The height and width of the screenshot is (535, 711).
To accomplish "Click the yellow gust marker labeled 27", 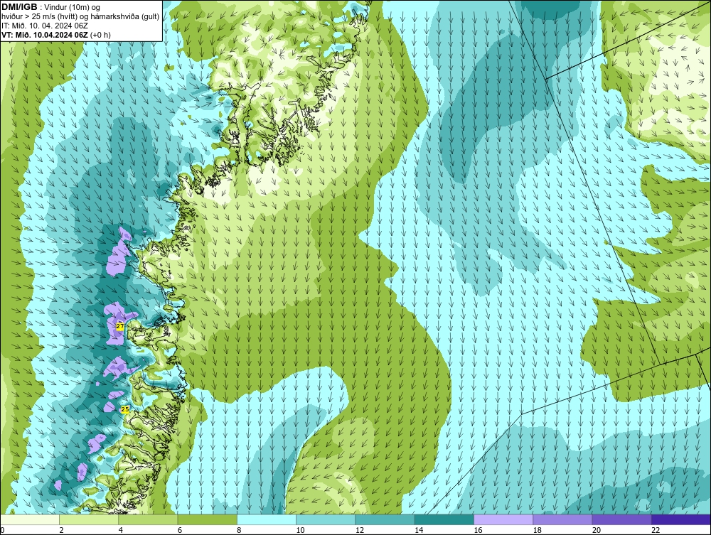I will point(119,326).
